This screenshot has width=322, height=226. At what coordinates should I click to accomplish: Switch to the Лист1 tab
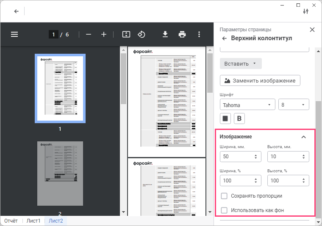tap(33, 221)
